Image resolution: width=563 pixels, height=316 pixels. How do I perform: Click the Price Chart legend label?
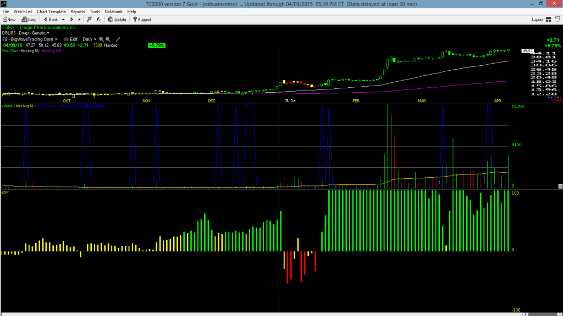(10, 51)
